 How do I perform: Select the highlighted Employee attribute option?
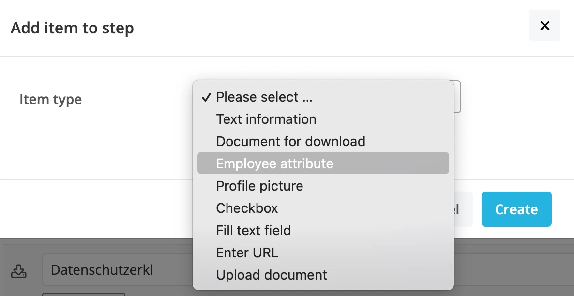[323, 163]
